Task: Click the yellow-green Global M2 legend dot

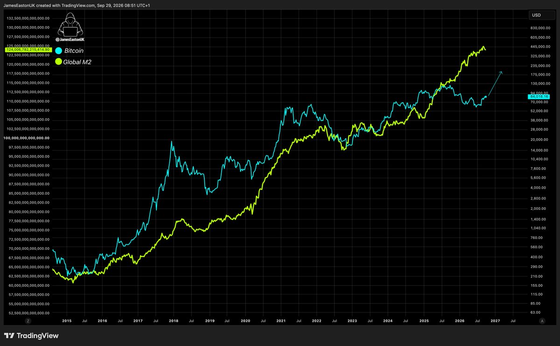Action: click(59, 61)
